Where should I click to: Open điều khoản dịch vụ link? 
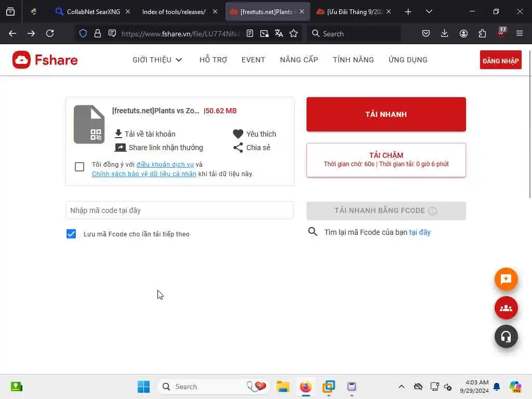[x=165, y=164]
